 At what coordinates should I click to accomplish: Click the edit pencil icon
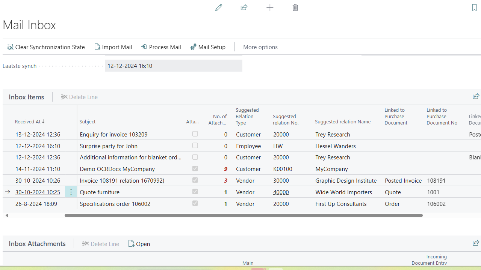(219, 7)
